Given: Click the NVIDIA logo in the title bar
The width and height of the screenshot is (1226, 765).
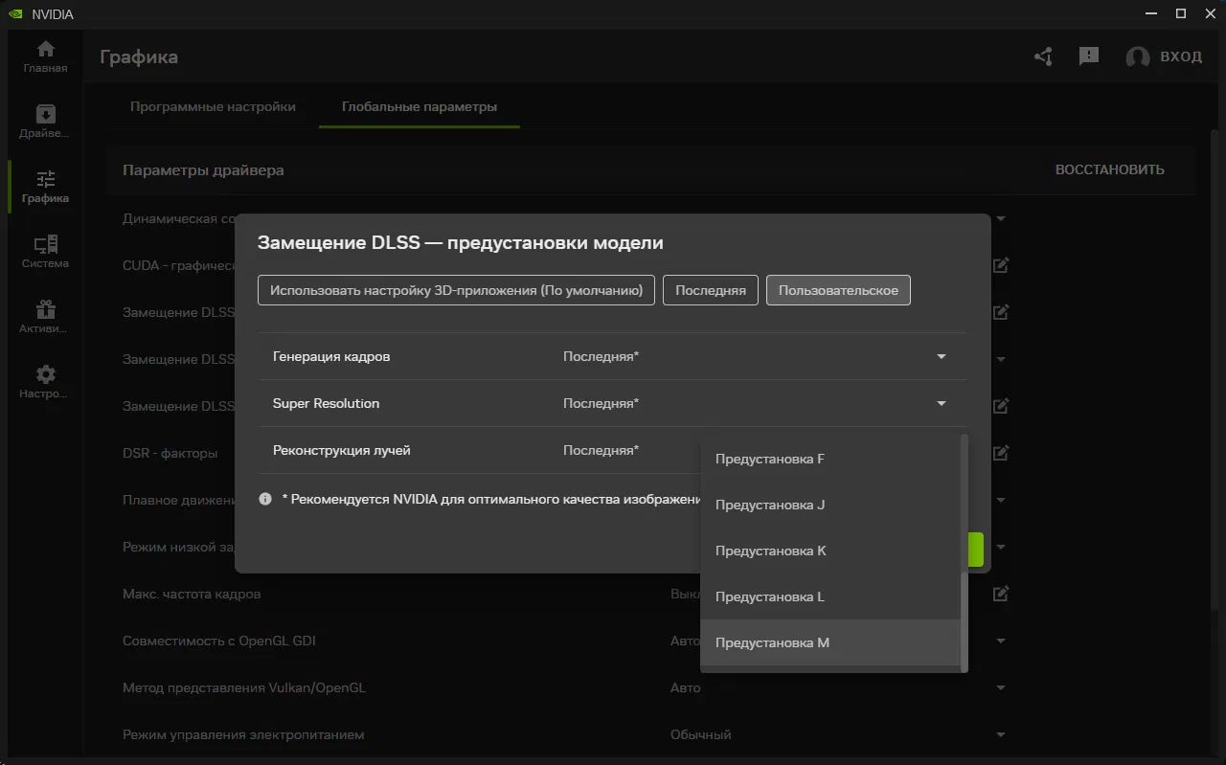Looking at the screenshot, I should 16,14.
